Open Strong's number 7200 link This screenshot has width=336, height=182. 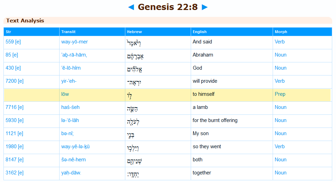click(x=10, y=81)
